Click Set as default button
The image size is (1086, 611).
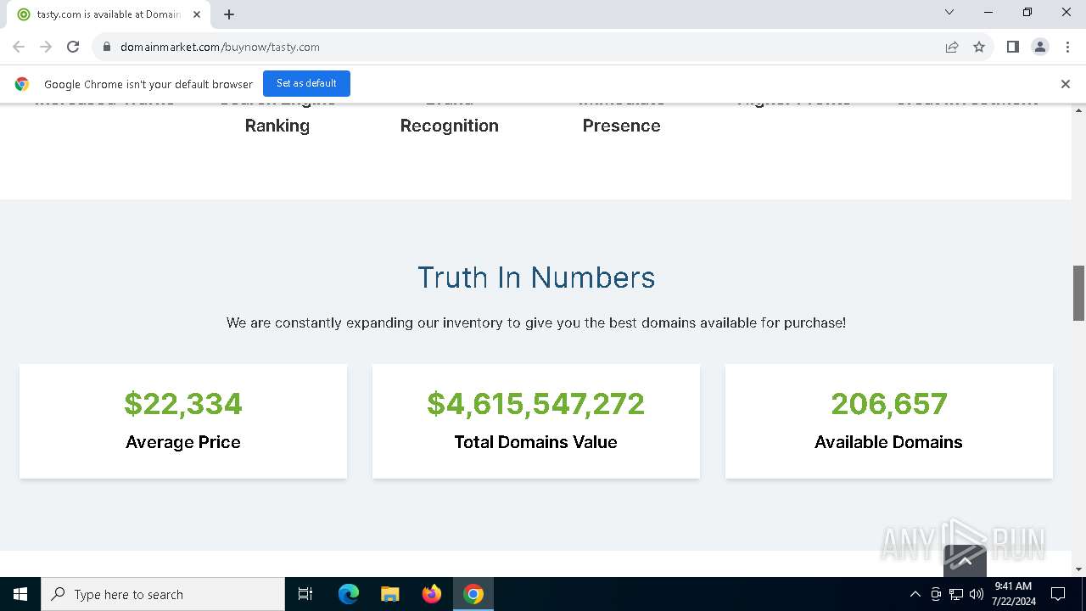coord(306,83)
